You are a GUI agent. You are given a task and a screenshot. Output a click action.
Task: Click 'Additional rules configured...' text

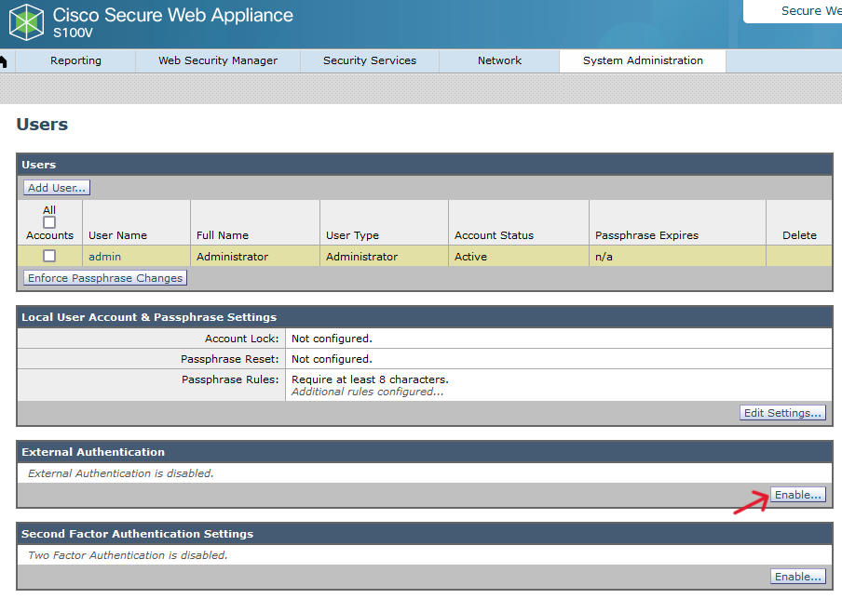point(368,392)
